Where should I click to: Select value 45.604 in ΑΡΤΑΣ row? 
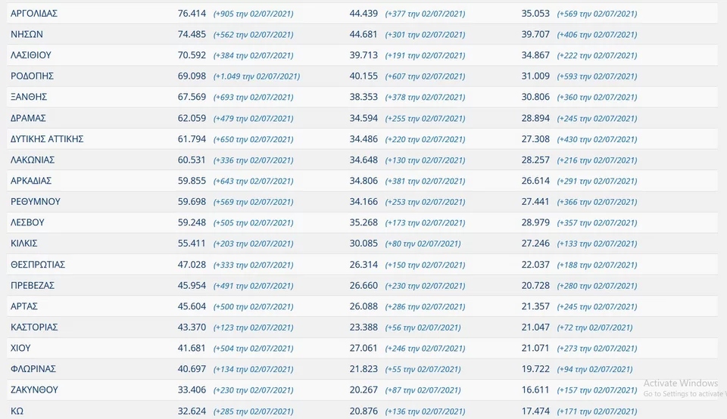192,306
